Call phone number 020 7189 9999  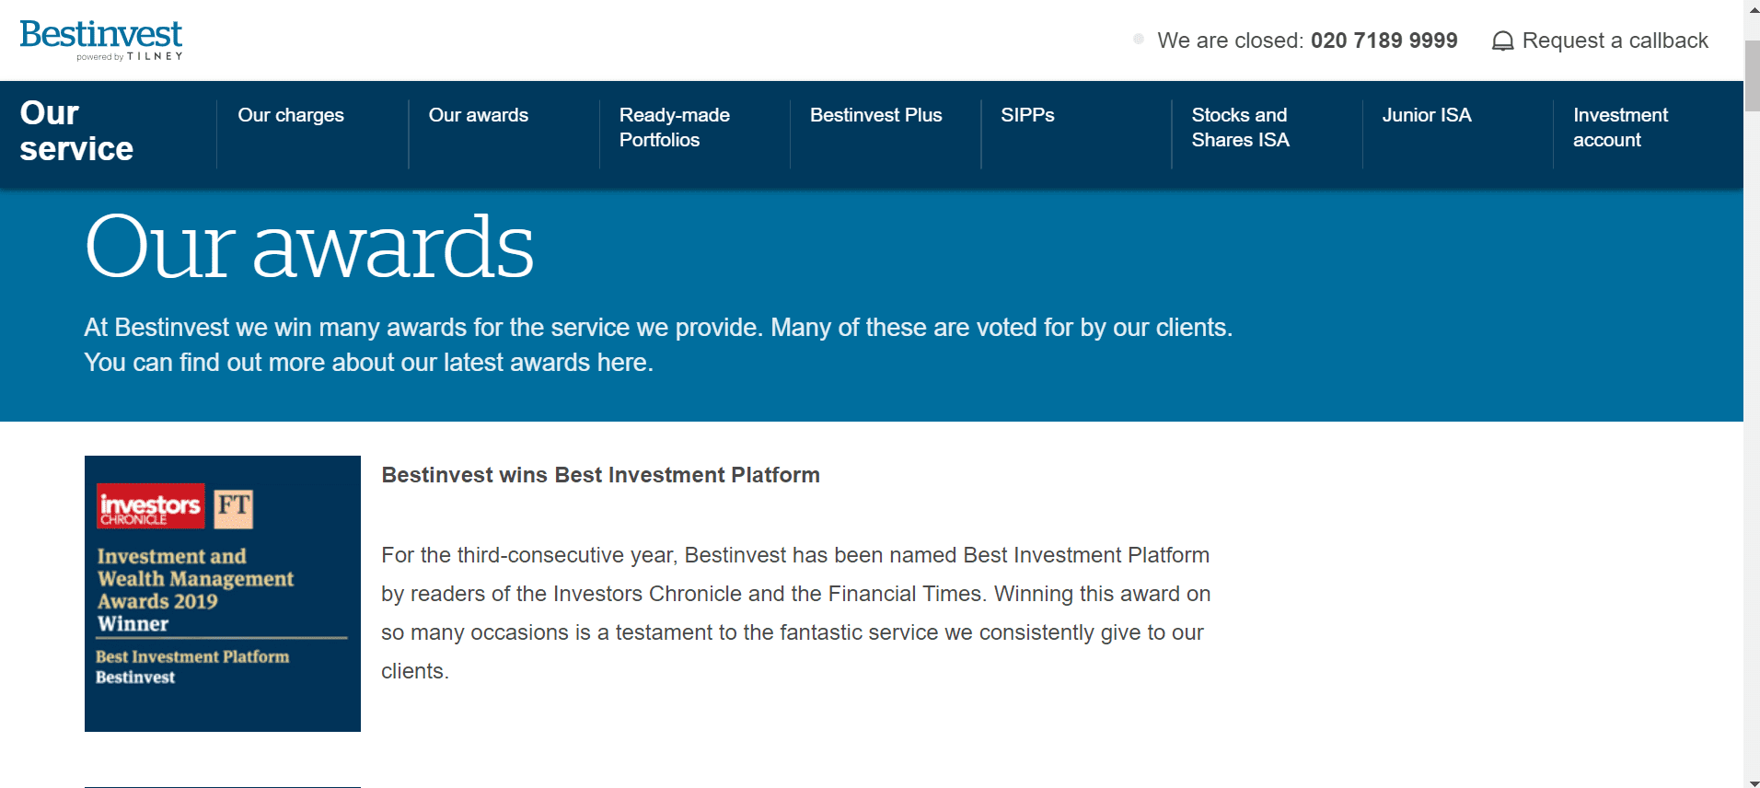(1384, 41)
